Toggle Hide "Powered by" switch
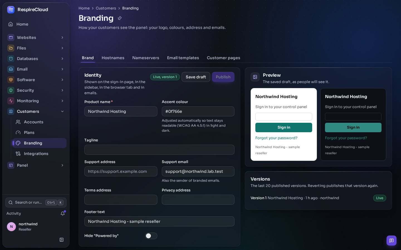 [151, 236]
